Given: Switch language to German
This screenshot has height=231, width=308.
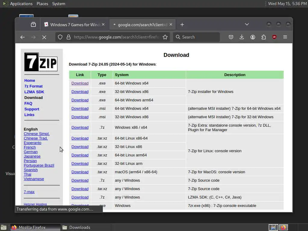Looking at the screenshot, I should tap(31, 152).
